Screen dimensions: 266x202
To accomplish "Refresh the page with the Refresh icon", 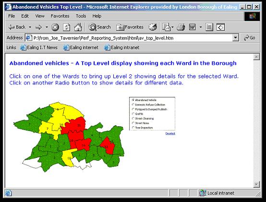I will pos(66,27).
